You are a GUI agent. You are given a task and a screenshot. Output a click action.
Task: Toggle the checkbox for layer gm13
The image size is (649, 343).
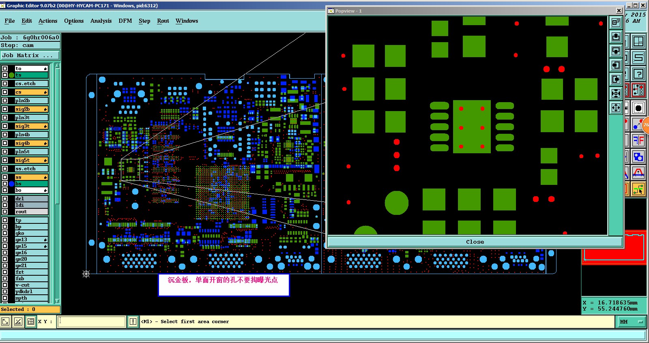point(5,240)
